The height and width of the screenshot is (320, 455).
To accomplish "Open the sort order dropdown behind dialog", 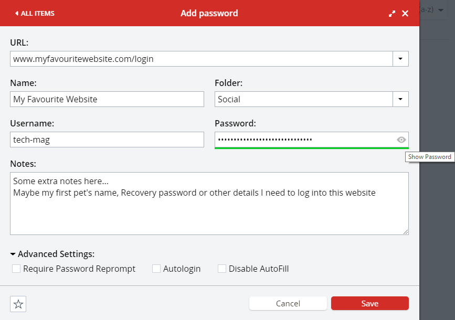I will (440, 10).
